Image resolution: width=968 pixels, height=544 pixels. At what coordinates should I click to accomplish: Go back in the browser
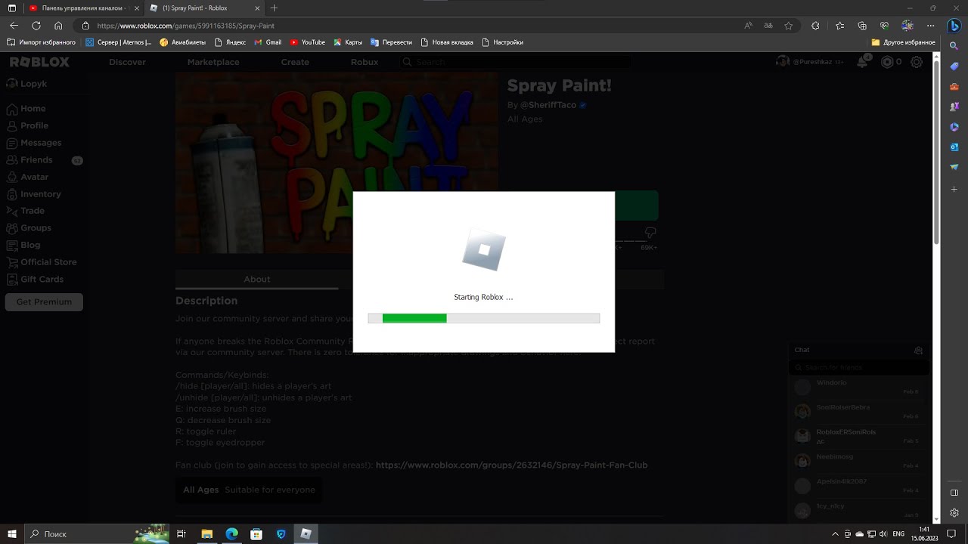[14, 25]
